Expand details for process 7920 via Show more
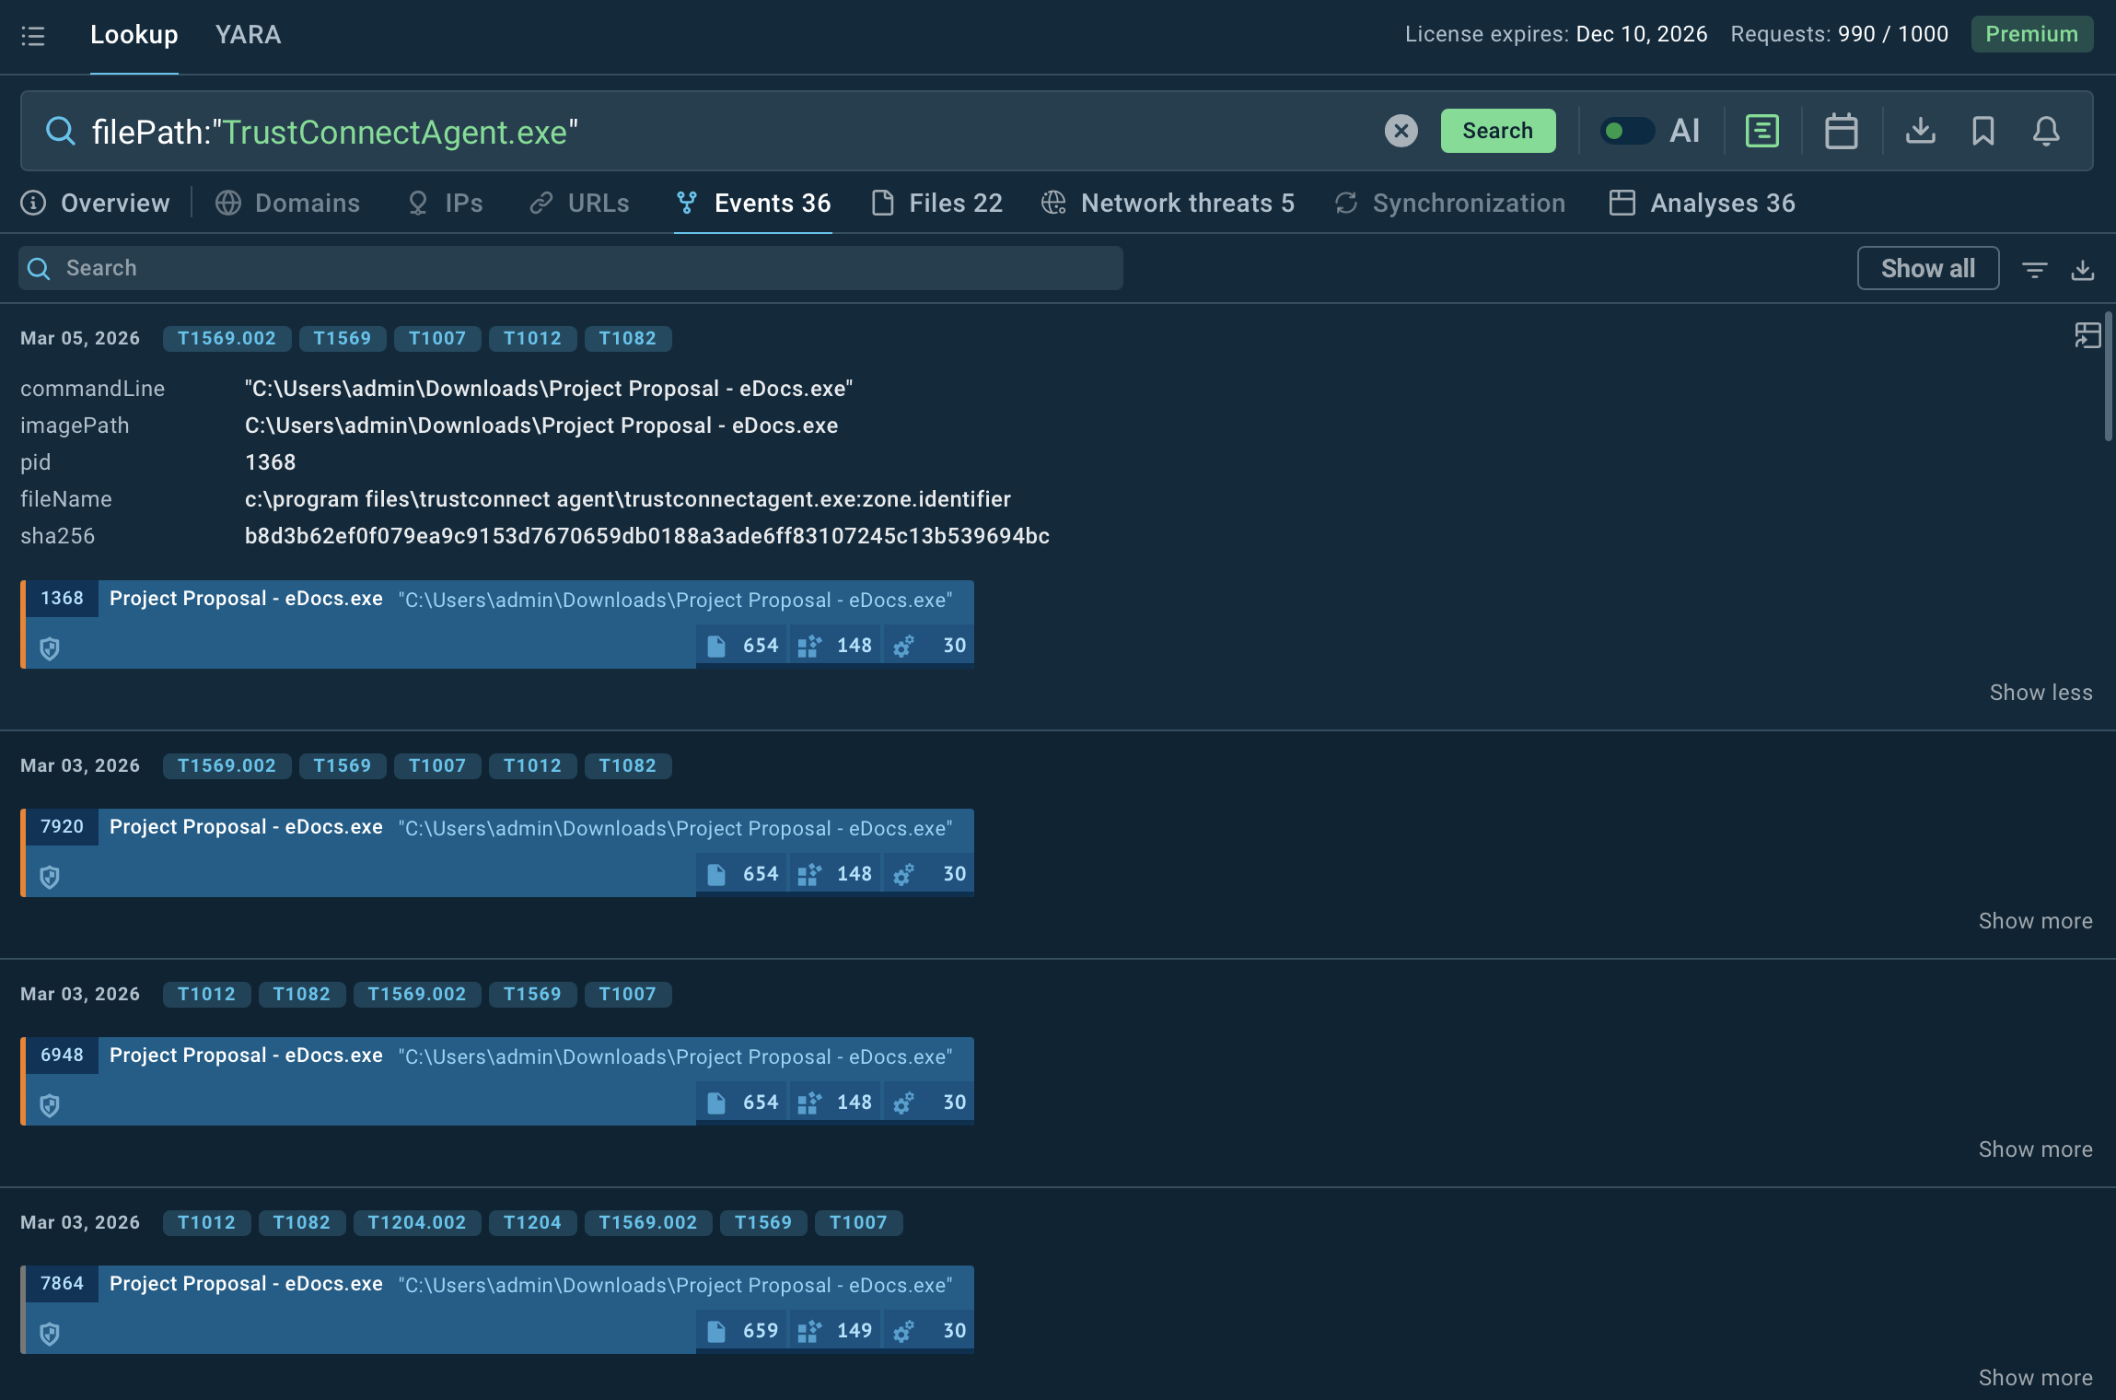The width and height of the screenshot is (2116, 1400). [2035, 920]
